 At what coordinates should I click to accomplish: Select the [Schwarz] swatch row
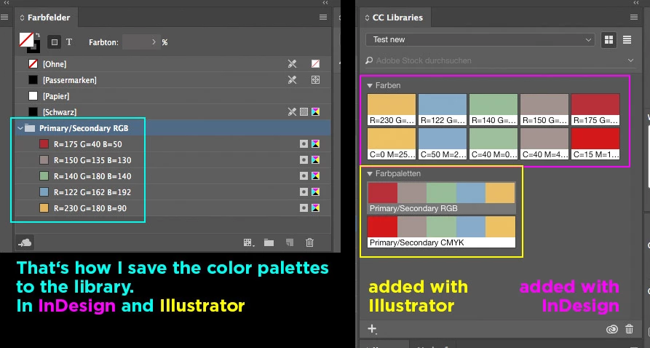coord(173,112)
